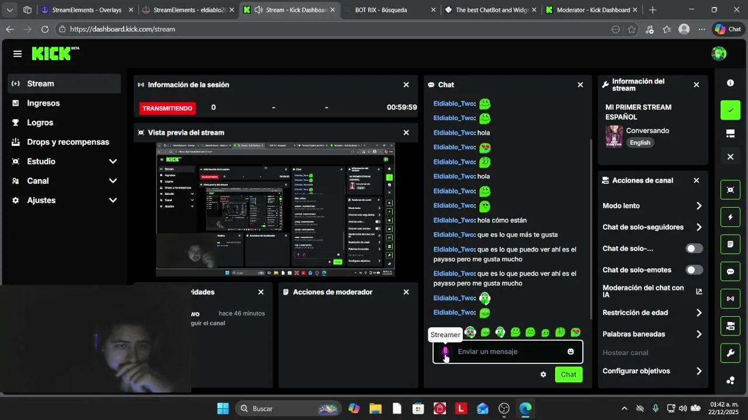748x420 pixels.
Task: Open the hamburger menu beside Kick logo
Action: pyautogui.click(x=18, y=54)
